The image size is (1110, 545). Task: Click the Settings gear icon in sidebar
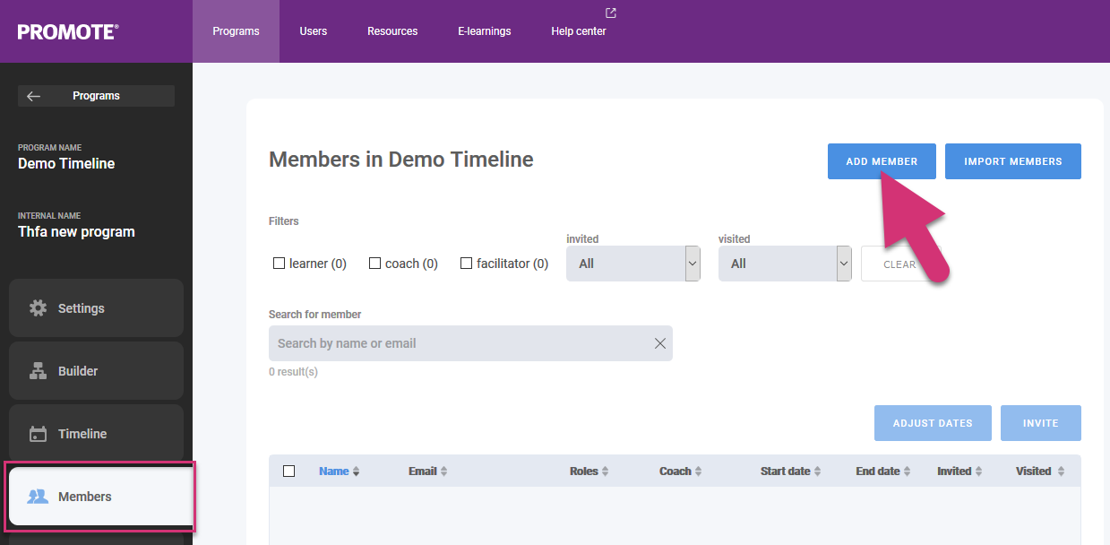38,308
